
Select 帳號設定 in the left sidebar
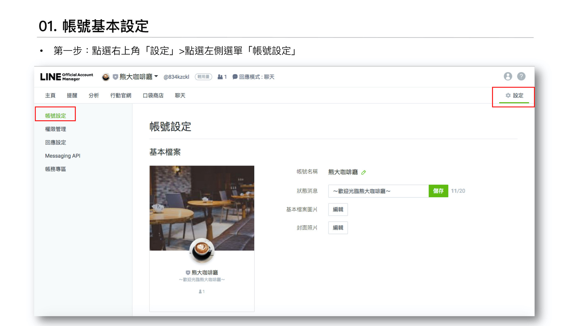coord(55,116)
